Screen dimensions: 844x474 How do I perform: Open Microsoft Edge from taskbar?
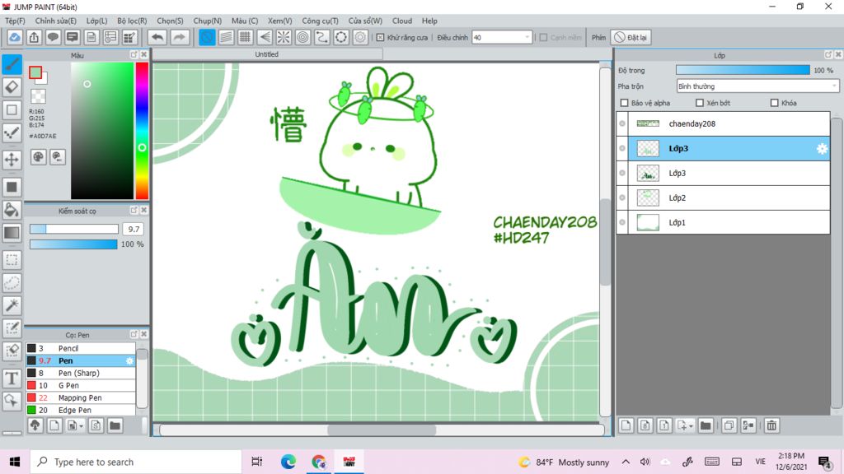(x=288, y=462)
